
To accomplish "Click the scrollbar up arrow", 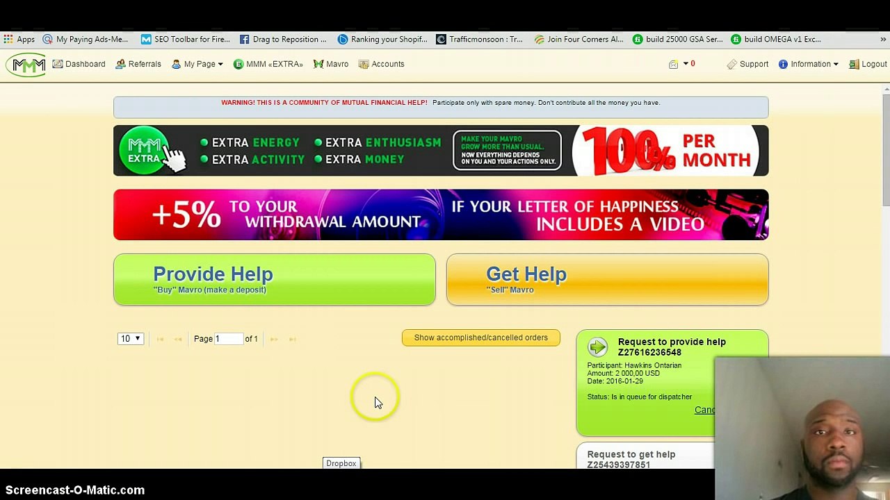I will [x=886, y=89].
